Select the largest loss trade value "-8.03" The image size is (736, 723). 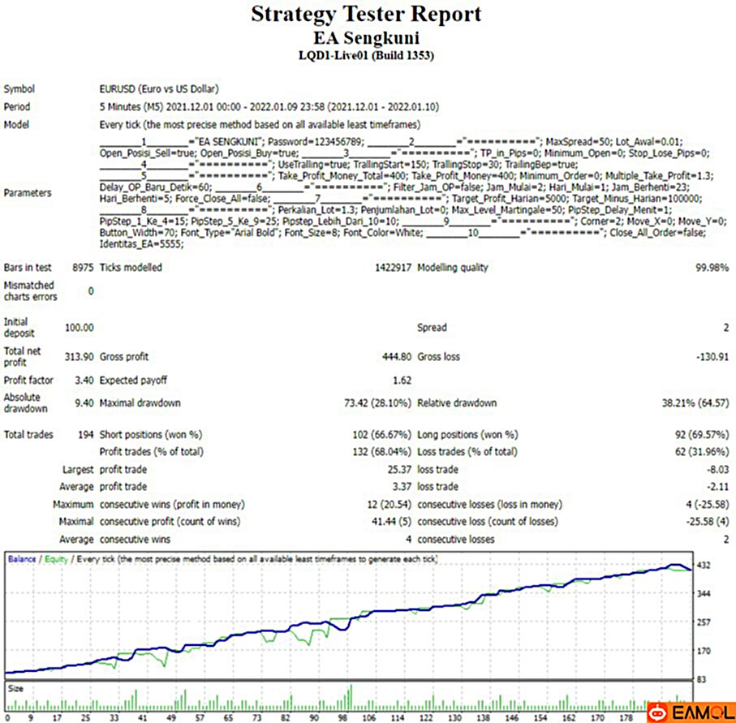(x=717, y=469)
